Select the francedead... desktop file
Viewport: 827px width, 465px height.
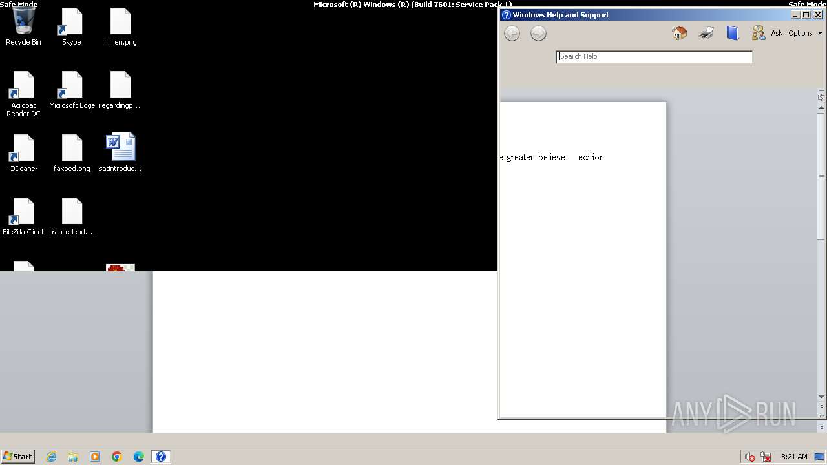coord(72,217)
